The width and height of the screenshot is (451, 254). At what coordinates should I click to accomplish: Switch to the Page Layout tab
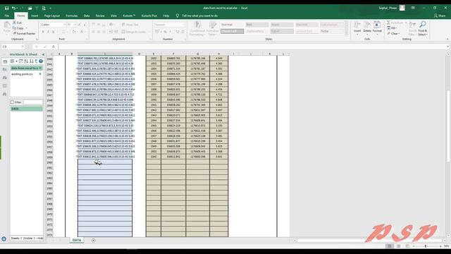click(x=51, y=16)
